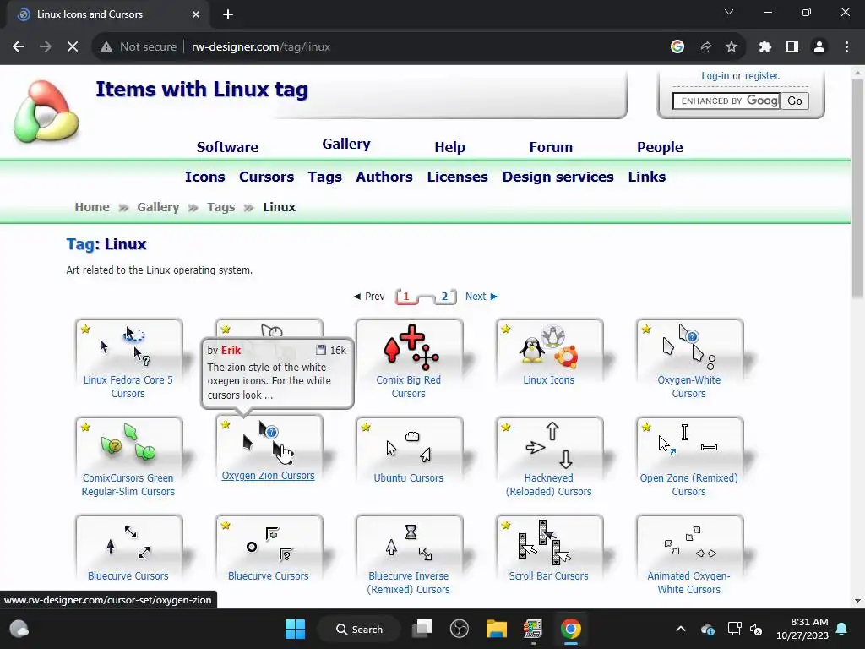Open the Oxygen Zion Cursors link
Image resolution: width=865 pixels, height=649 pixels.
click(268, 476)
